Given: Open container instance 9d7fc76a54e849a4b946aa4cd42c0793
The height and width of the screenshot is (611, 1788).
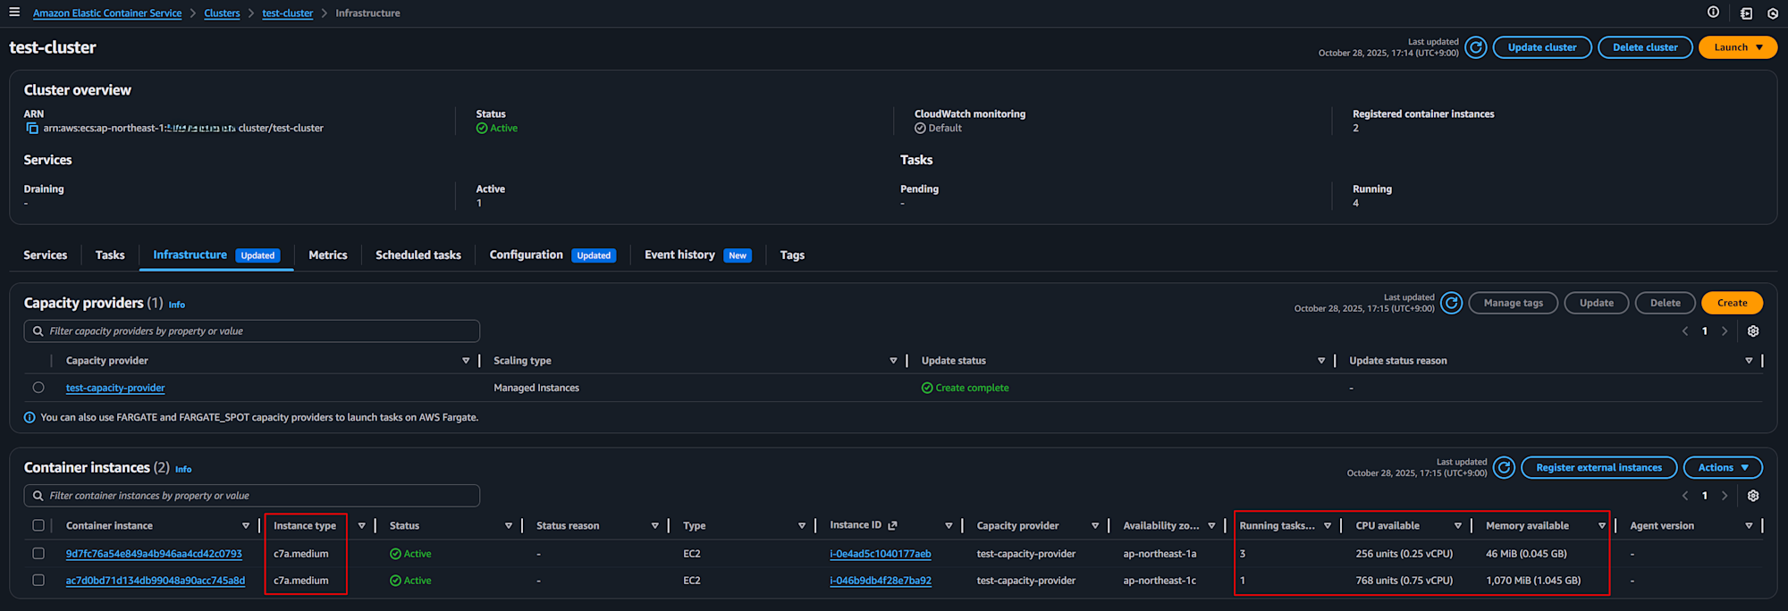Looking at the screenshot, I should 154,554.
